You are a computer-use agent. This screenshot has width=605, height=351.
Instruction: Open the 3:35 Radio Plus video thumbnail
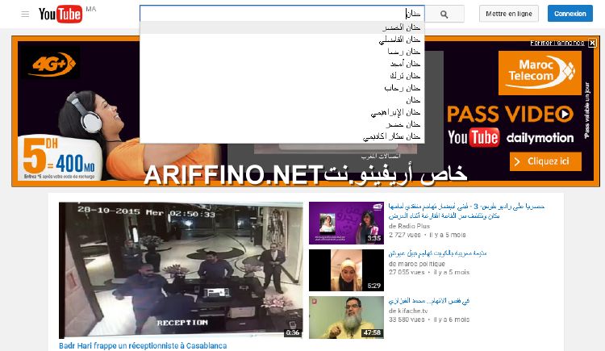[346, 223]
